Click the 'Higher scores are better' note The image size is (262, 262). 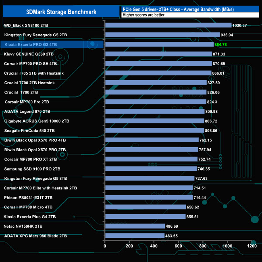[x=143, y=15]
